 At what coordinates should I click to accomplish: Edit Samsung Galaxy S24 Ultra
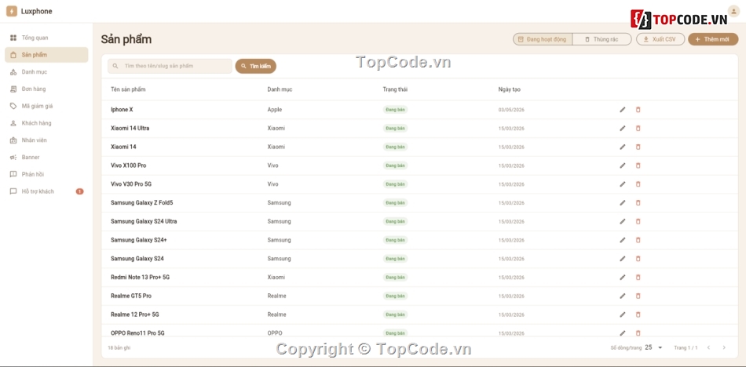coord(622,221)
